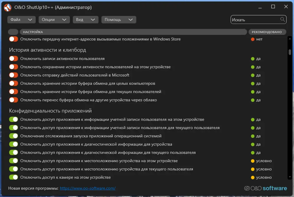Click the O&O software logo at bottom right
The image size is (294, 197).
pos(265,188)
